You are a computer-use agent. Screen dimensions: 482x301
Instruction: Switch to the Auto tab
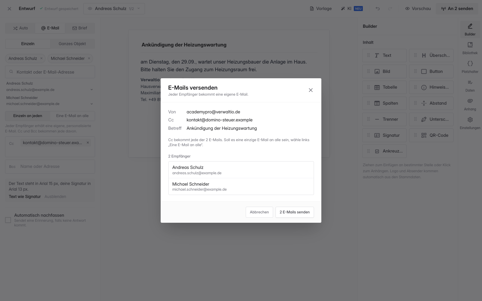(x=20, y=28)
